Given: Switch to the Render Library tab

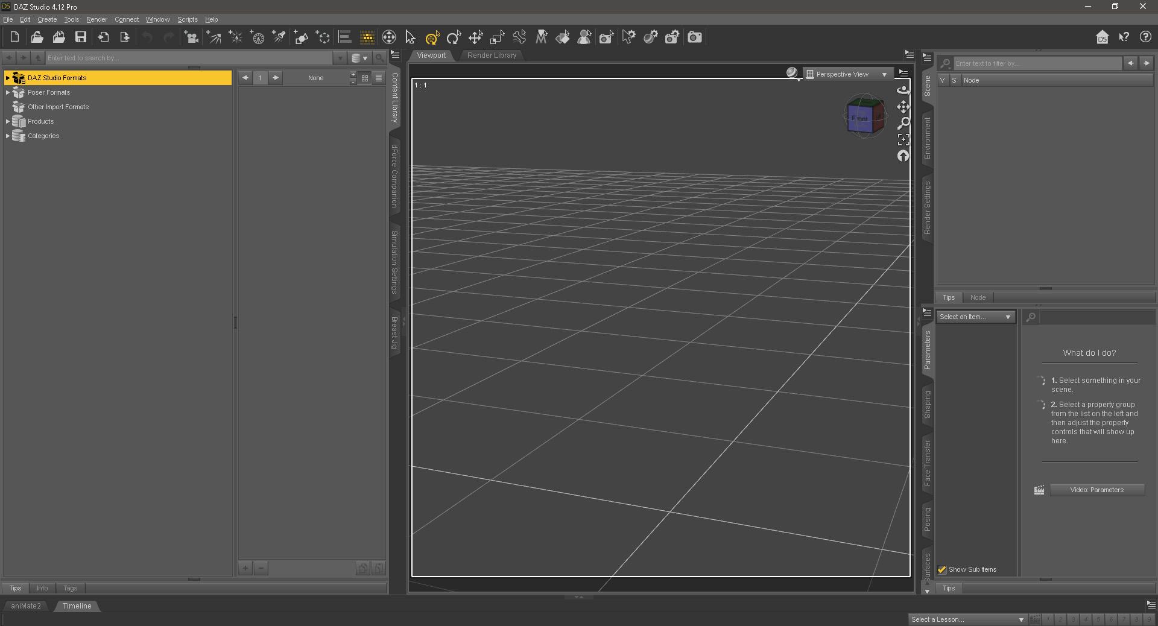Looking at the screenshot, I should [x=492, y=55].
